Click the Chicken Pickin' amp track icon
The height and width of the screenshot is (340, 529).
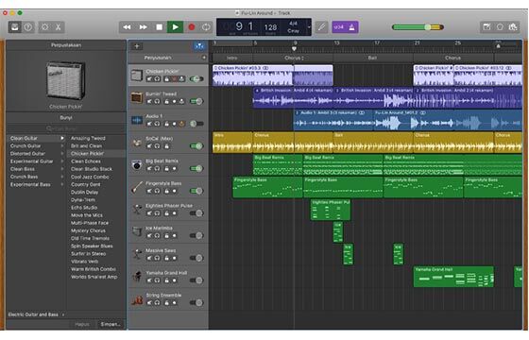137,76
